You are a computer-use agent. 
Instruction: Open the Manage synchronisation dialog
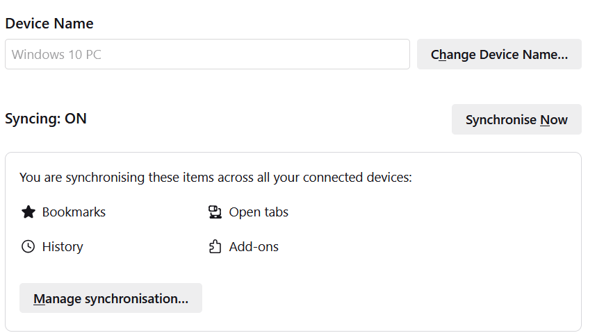(x=111, y=298)
